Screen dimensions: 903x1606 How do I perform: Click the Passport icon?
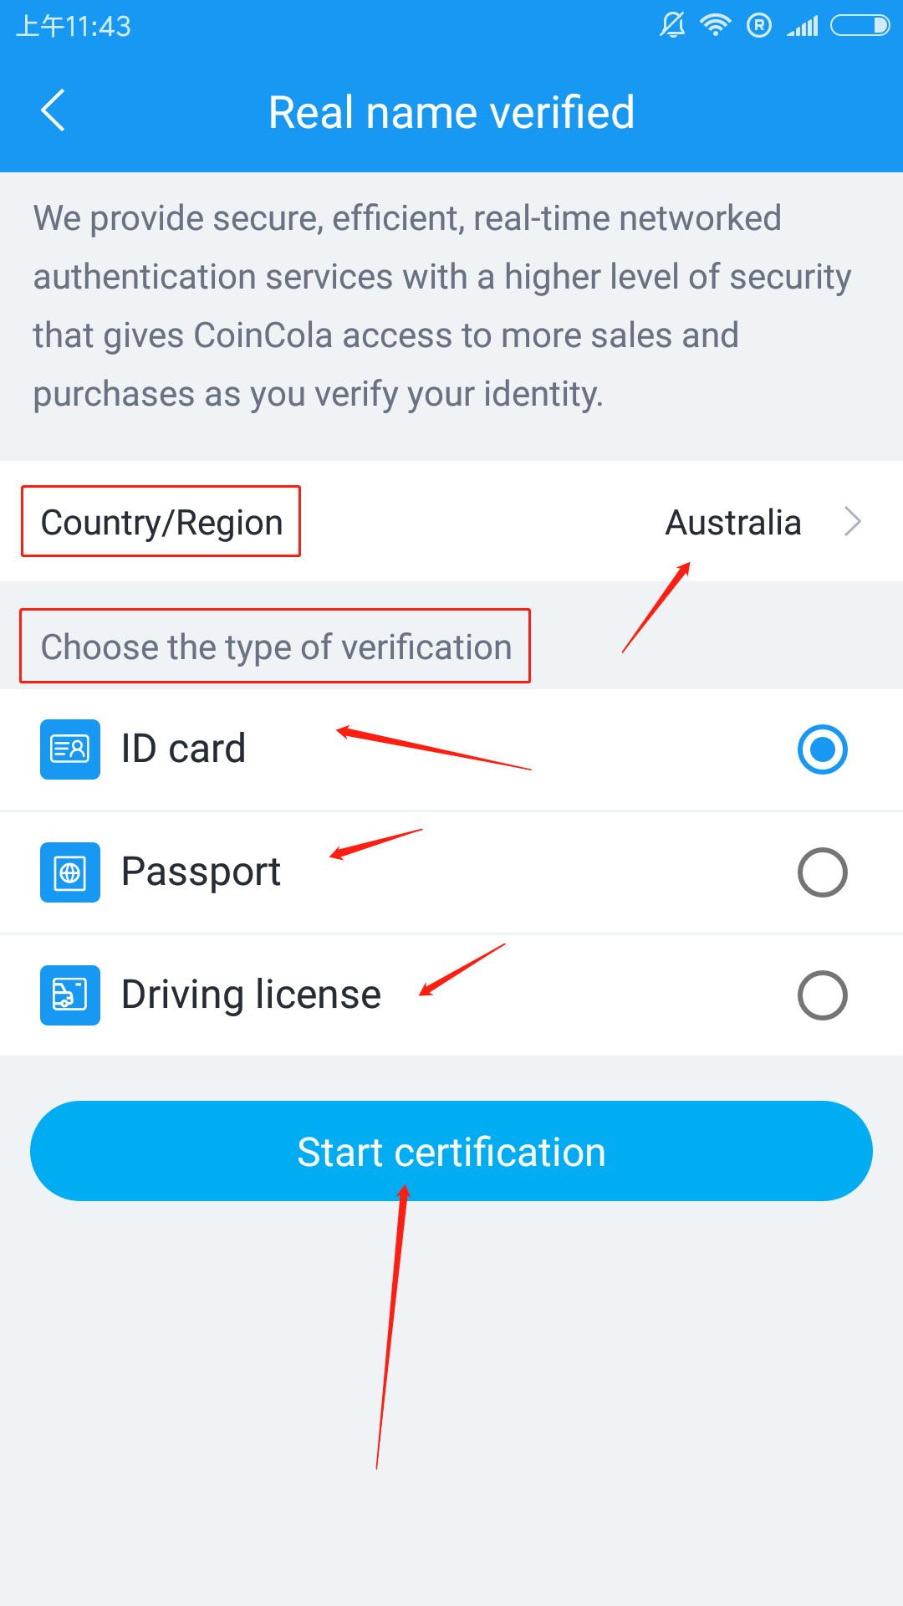[70, 872]
